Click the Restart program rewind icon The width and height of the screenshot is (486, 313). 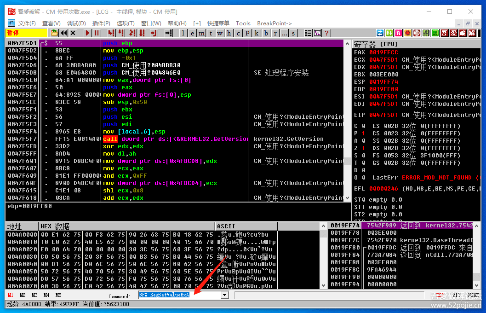click(x=64, y=33)
